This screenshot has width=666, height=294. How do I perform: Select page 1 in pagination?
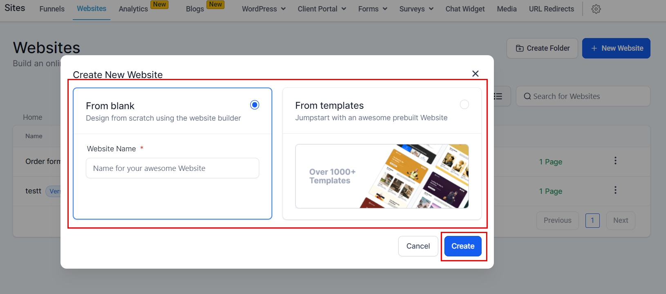coord(592,220)
